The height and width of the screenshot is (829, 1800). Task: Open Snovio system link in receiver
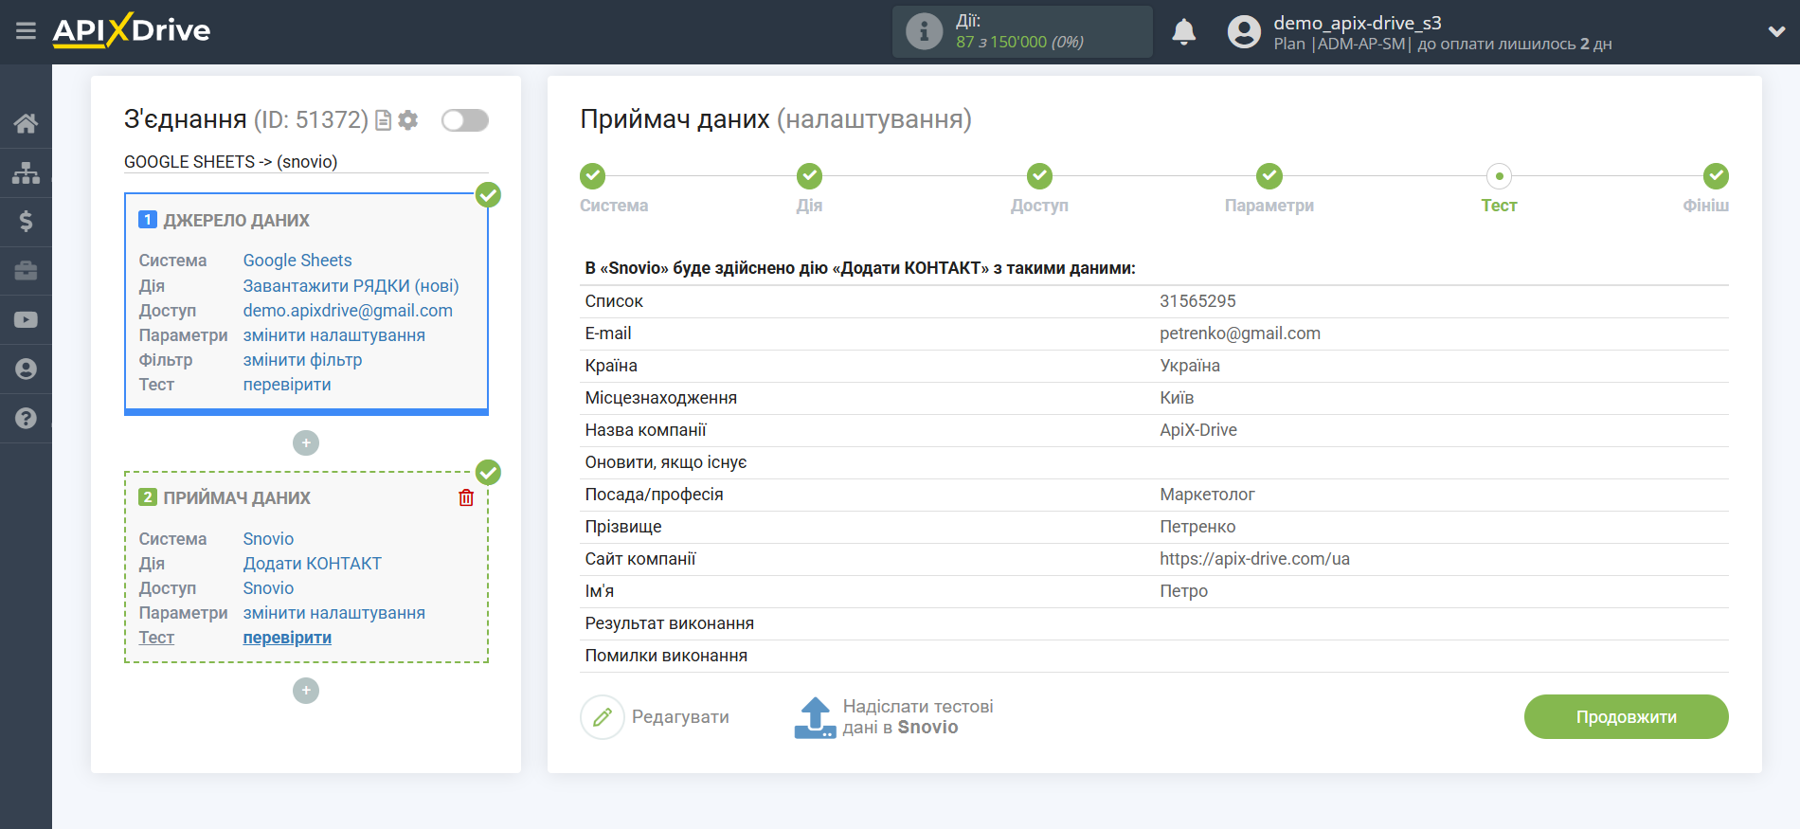268,539
